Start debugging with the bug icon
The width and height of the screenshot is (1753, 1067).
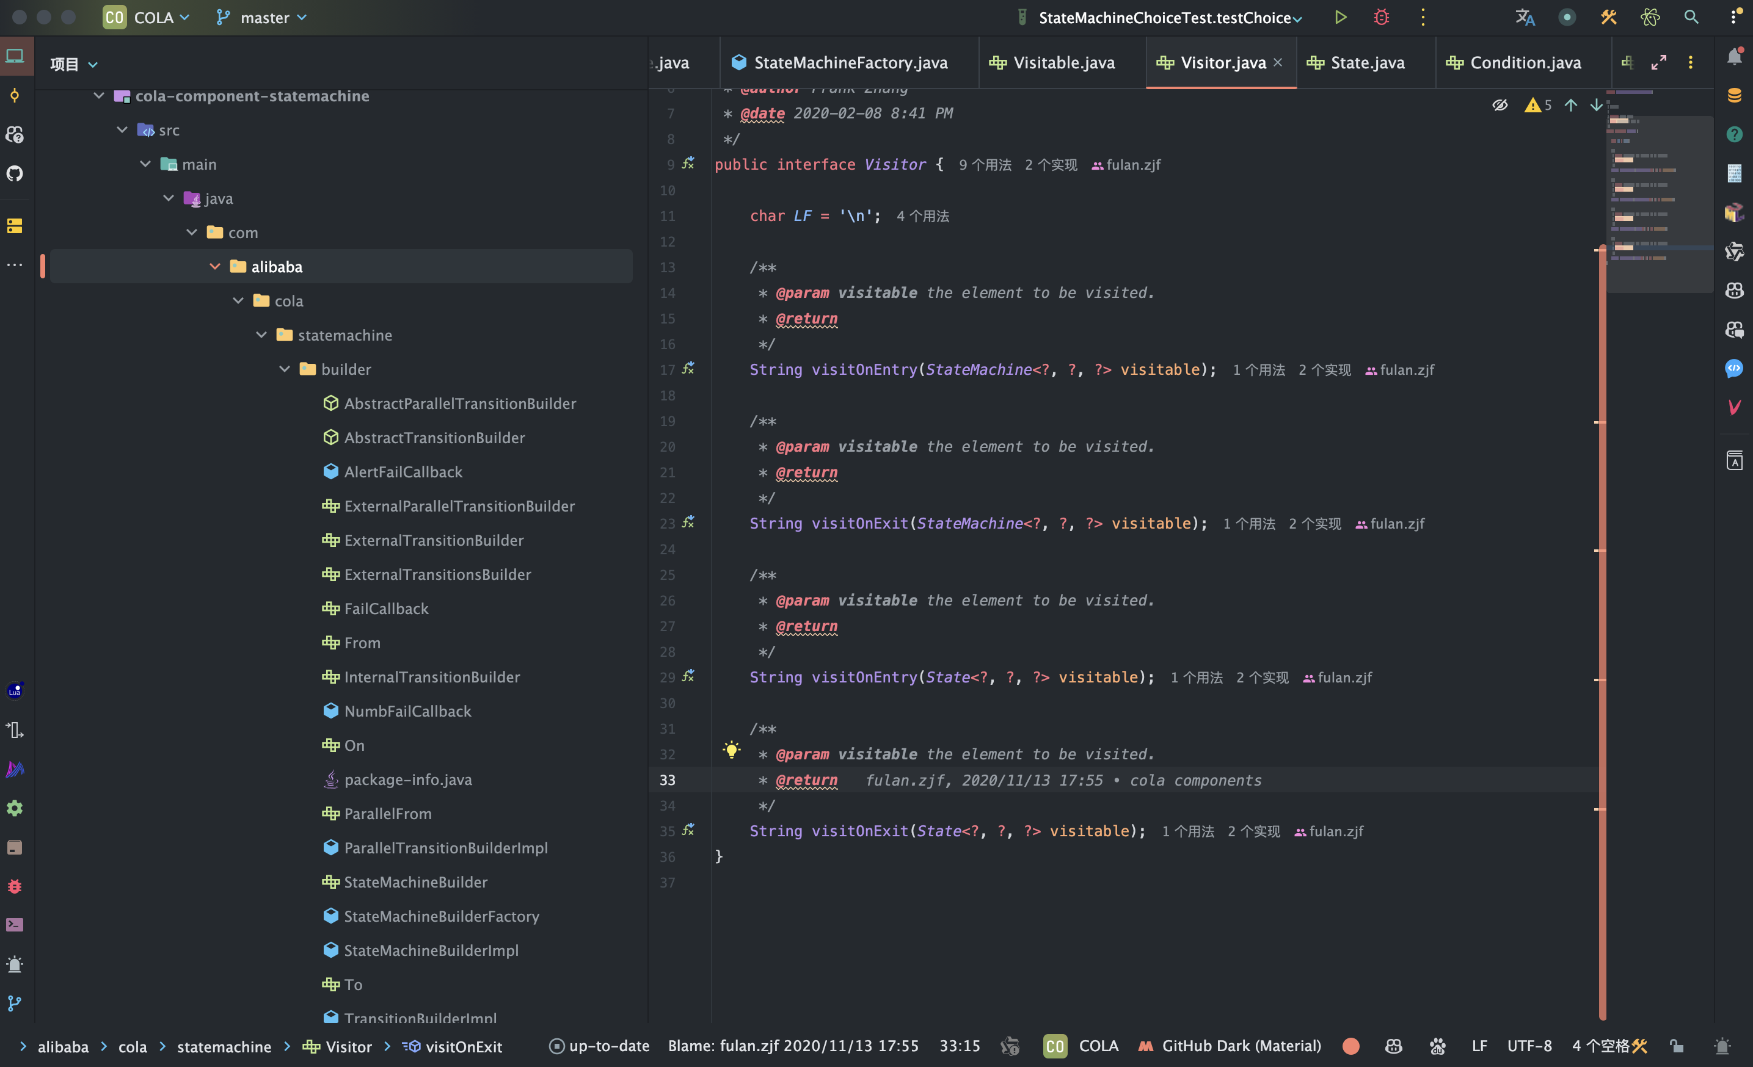click(1381, 17)
